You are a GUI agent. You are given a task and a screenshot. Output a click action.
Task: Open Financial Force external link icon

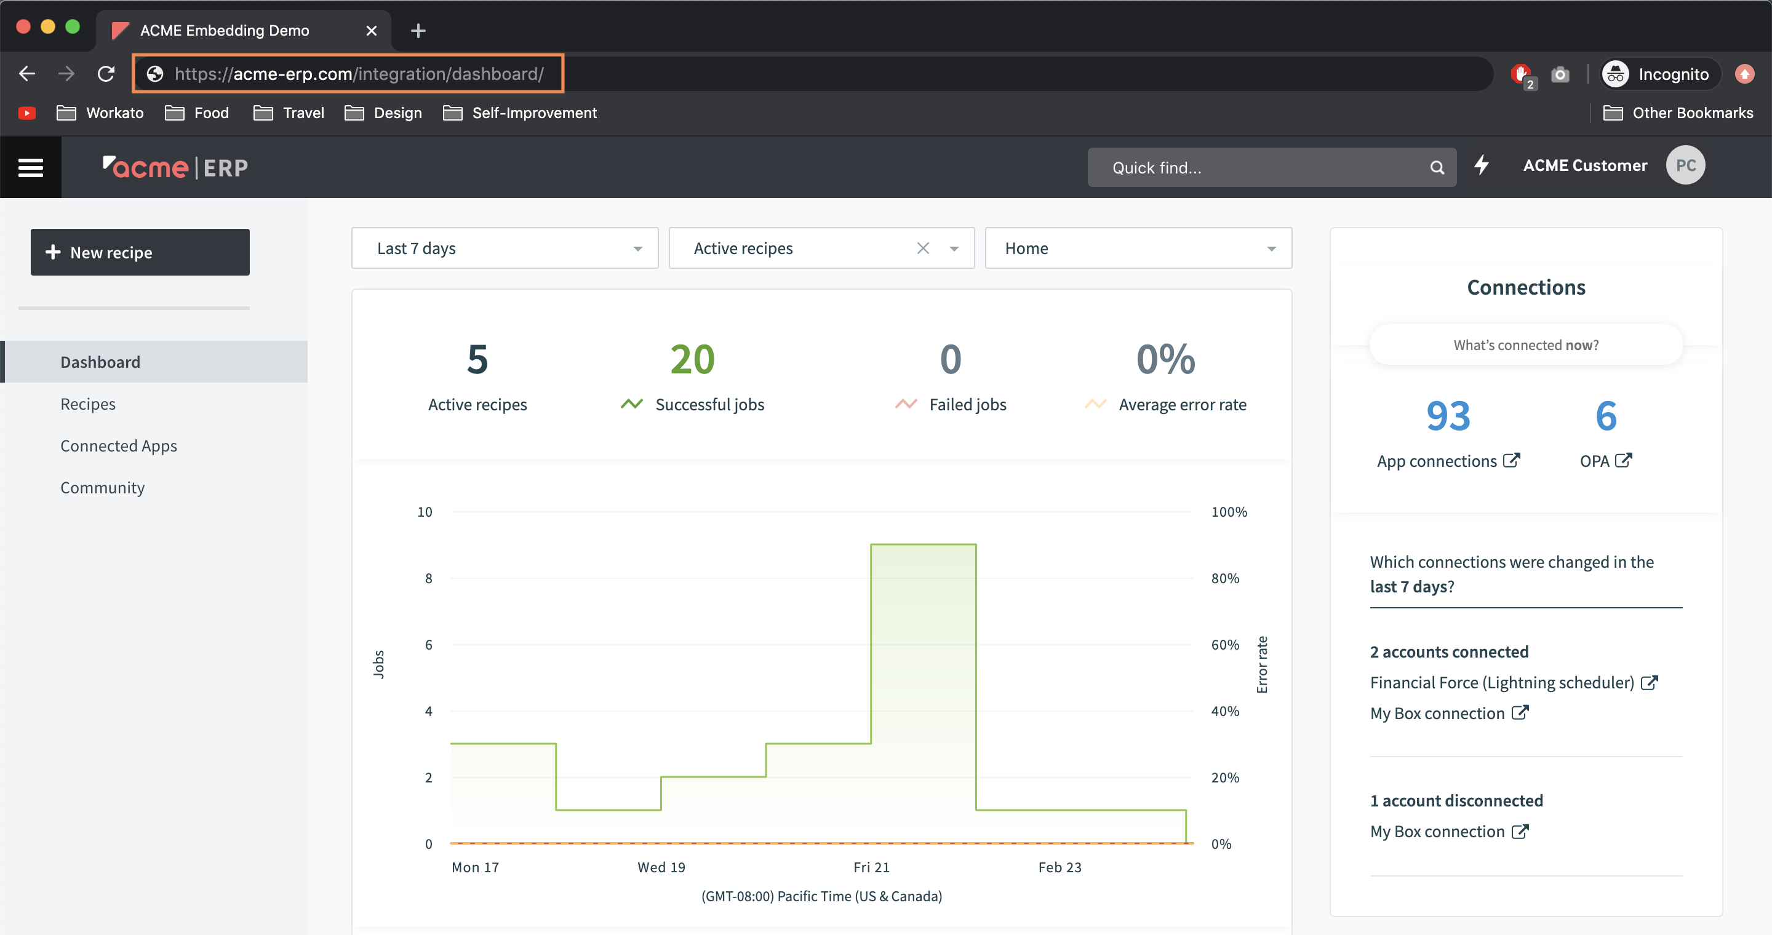point(1650,682)
